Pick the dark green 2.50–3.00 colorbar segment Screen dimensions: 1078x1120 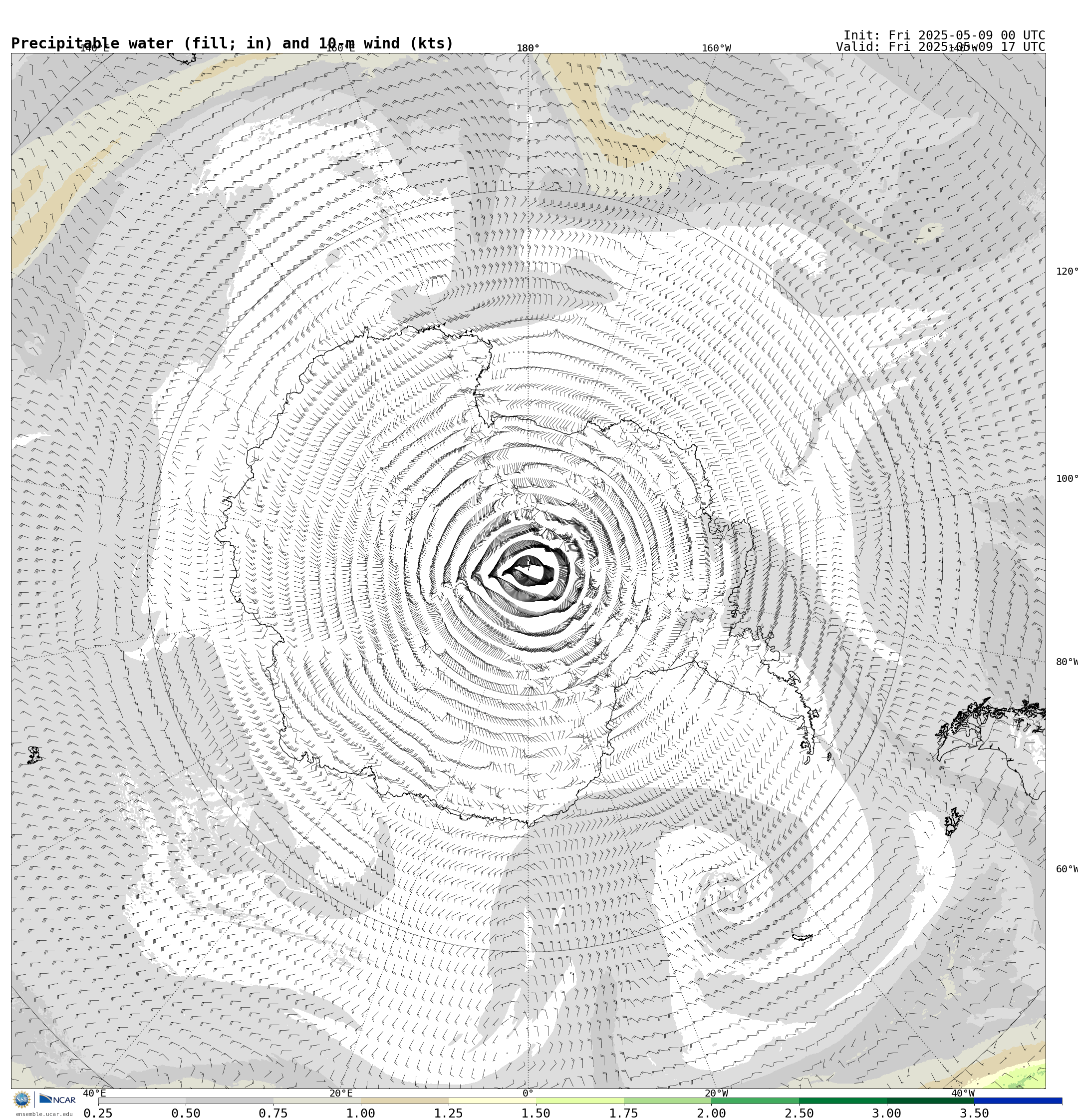pyautogui.click(x=842, y=1101)
